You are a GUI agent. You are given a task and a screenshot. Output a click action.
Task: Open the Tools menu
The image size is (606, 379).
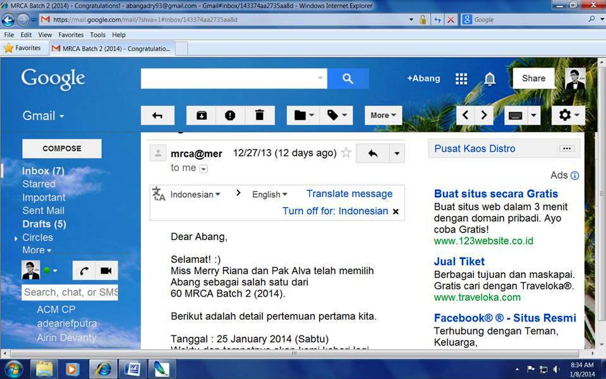[98, 35]
